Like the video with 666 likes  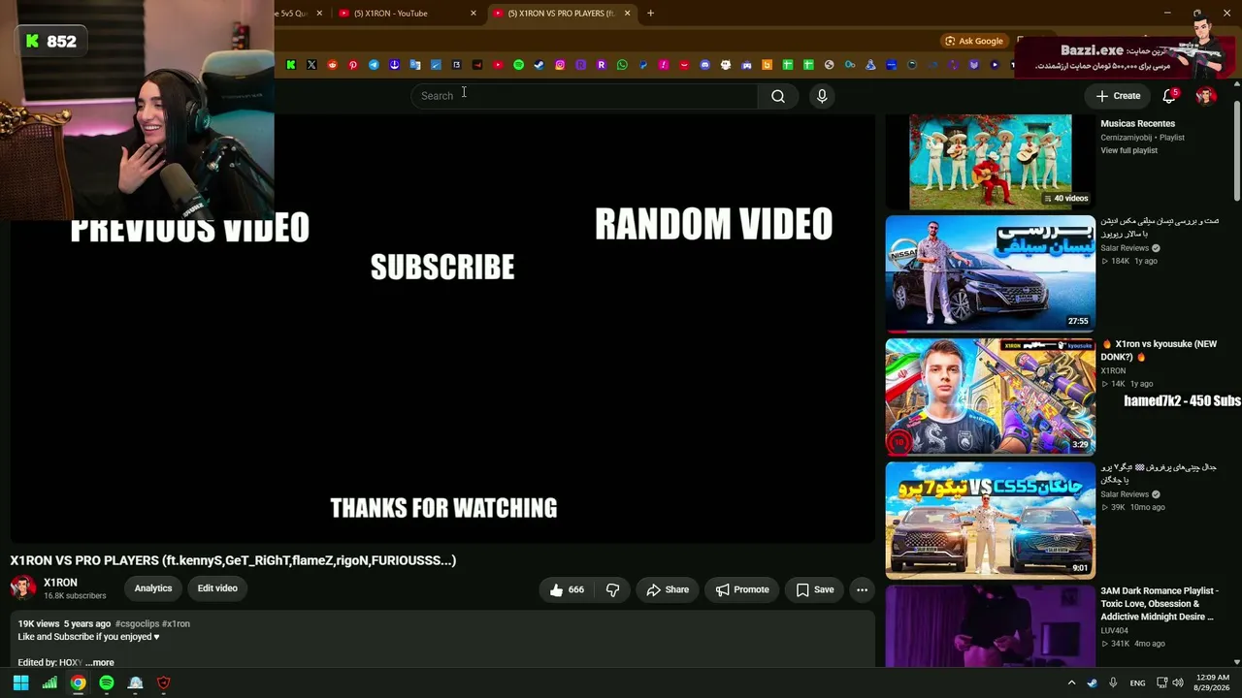pyautogui.click(x=567, y=589)
